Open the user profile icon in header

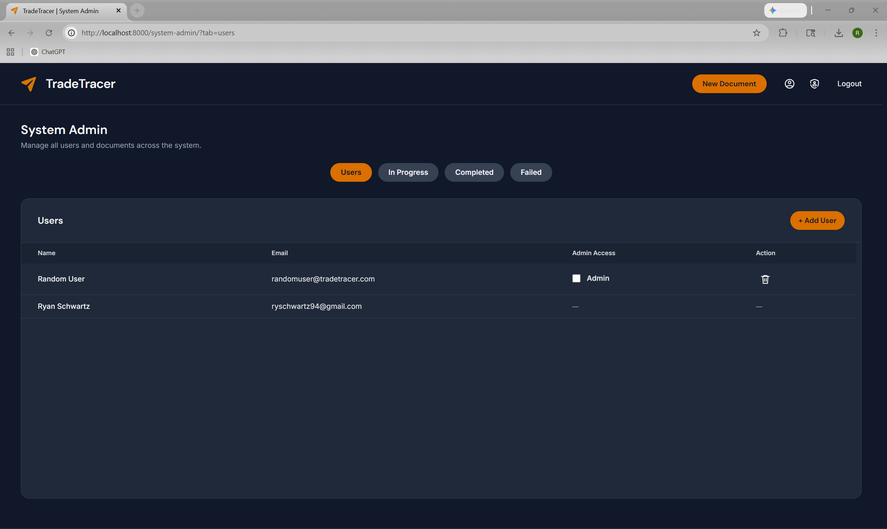click(x=789, y=84)
